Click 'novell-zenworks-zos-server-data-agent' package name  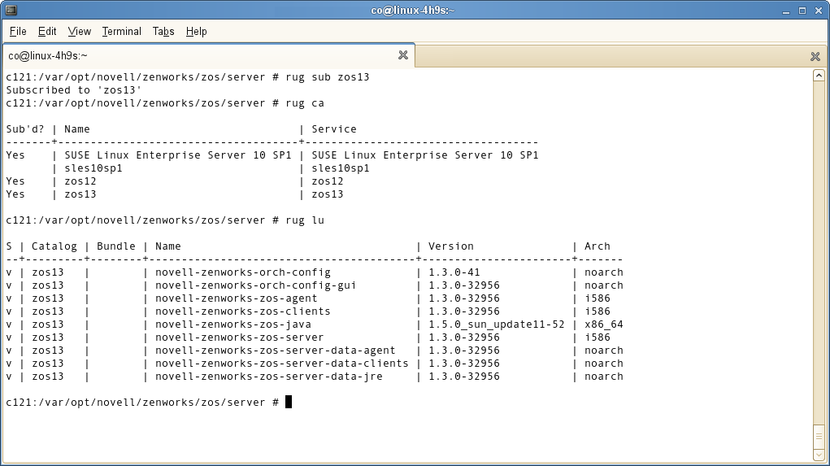(276, 350)
